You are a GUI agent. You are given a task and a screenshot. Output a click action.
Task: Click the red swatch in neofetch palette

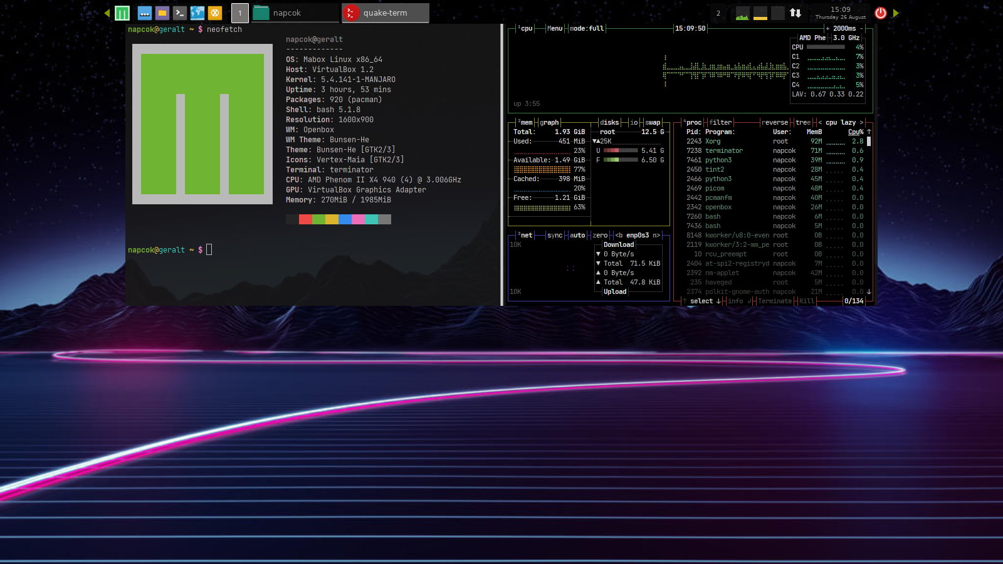305,219
